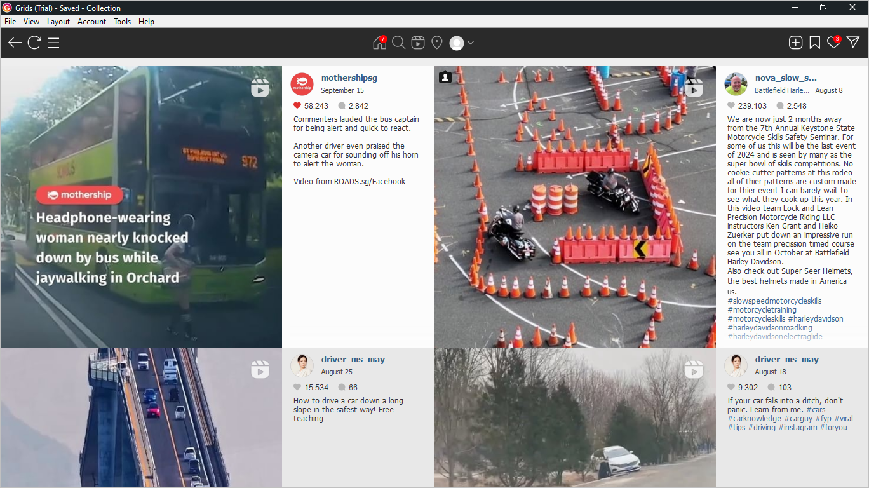Viewport: 869px width, 488px height.
Task: Open the View menu
Action: (31, 22)
